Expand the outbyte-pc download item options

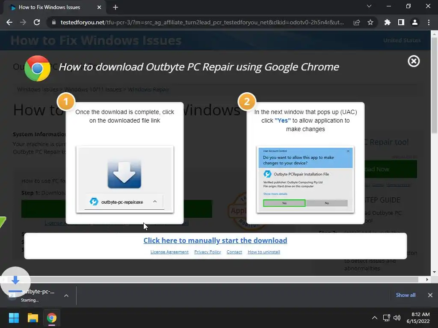coord(66,296)
